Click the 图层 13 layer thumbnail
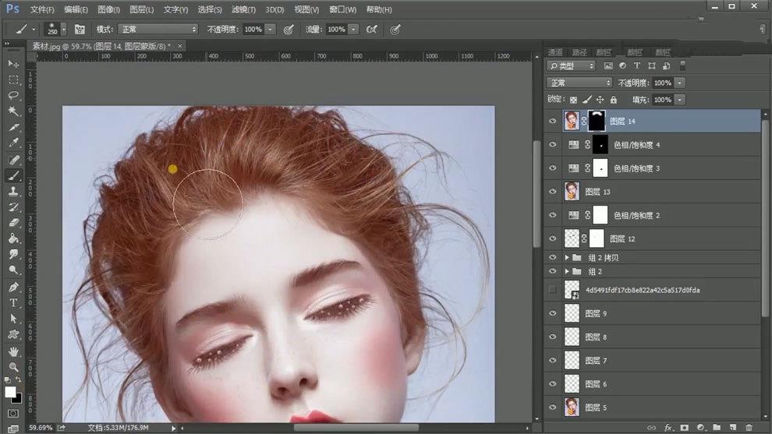Screen dimensions: 772x434 tap(572, 191)
